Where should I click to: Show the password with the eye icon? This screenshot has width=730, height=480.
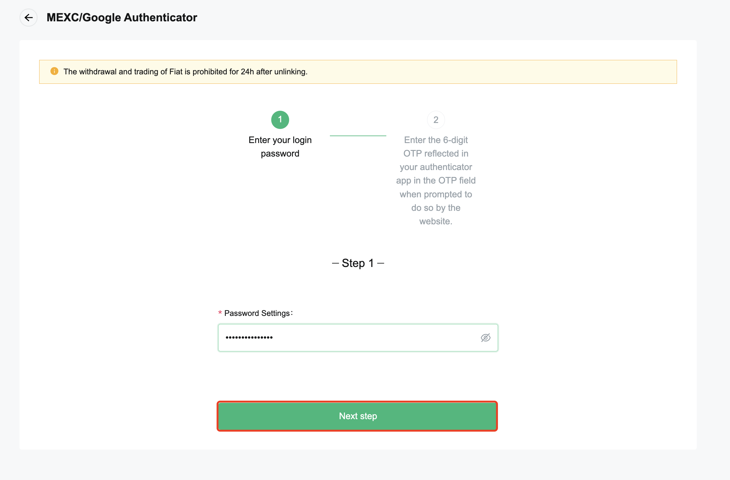pos(485,338)
